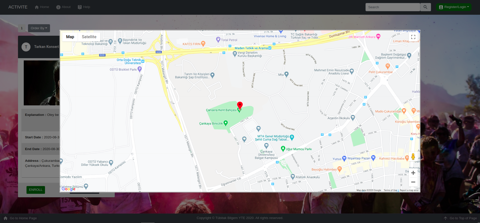Screen dimensions: 480x223
Task: Click the red location marker pin
Action: tap(240, 106)
